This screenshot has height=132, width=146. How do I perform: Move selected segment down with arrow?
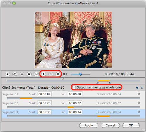click(x=142, y=88)
